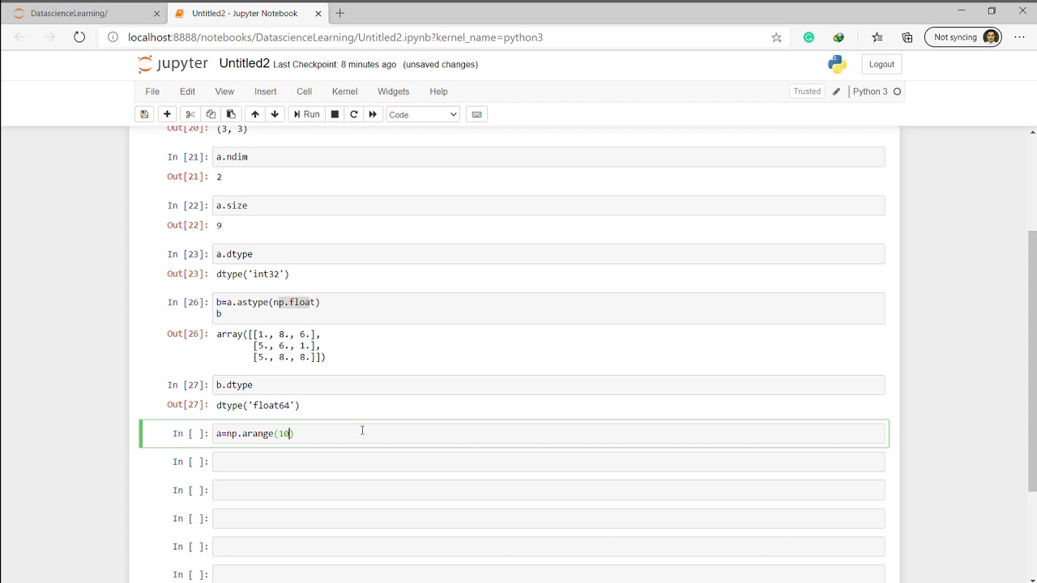Click the a.dtype code cell
Screen dimensions: 1037x583
tap(548, 254)
